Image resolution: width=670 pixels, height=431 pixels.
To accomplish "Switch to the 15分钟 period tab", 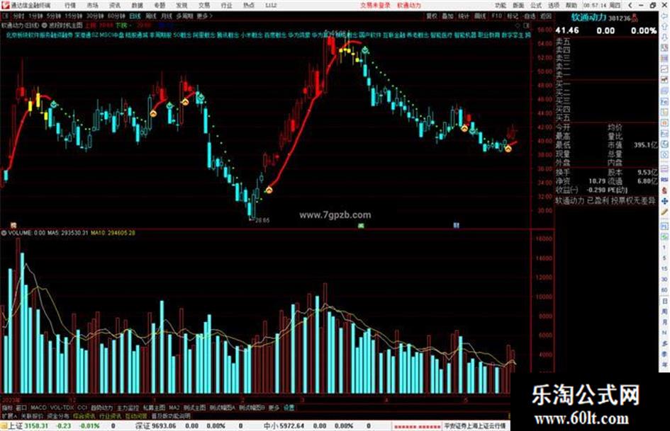I will 74,16.
